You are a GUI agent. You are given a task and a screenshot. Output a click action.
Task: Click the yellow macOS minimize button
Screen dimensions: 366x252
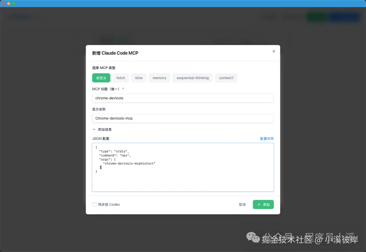coord(8,3)
